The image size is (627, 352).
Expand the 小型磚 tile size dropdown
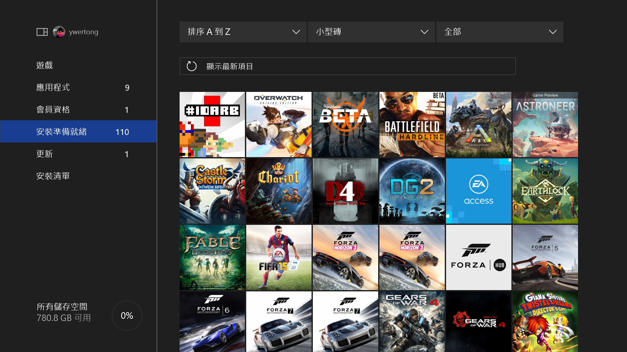point(371,32)
